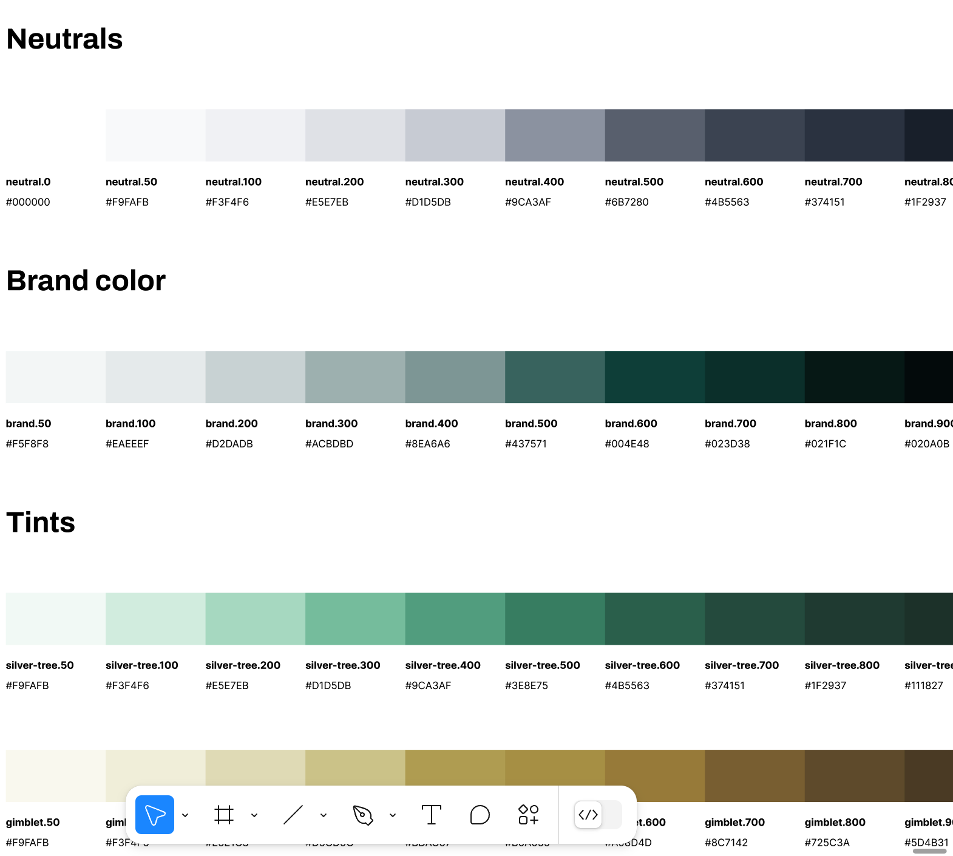Expand the Move tool options chevron
Viewport: 953px width, 856px height.
[x=185, y=815]
